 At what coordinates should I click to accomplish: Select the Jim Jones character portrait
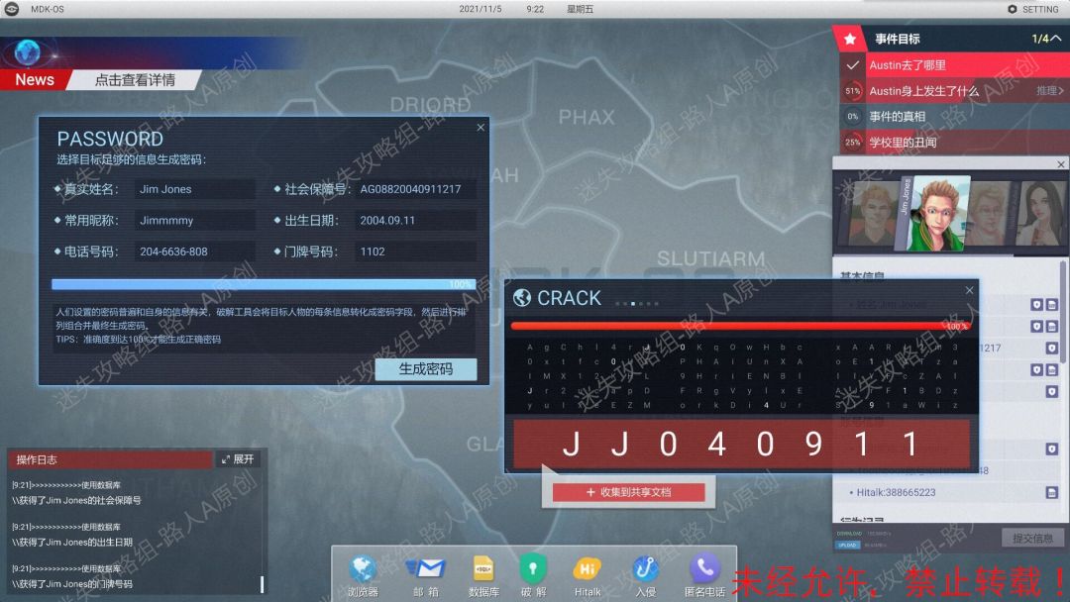click(x=938, y=214)
